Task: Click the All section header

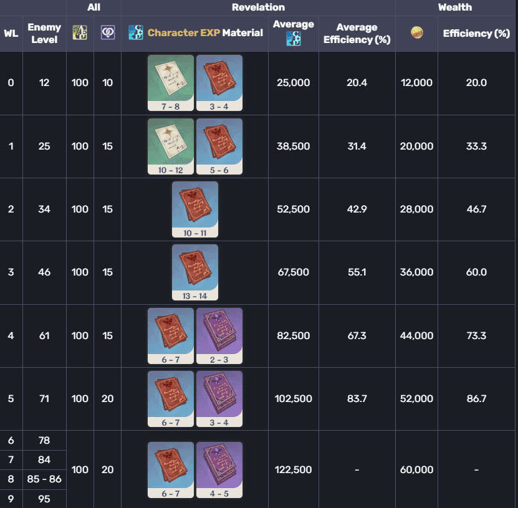Action: (x=94, y=7)
